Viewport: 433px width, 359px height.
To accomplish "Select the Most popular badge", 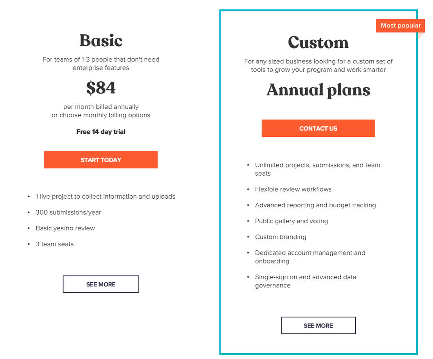I will [x=400, y=25].
